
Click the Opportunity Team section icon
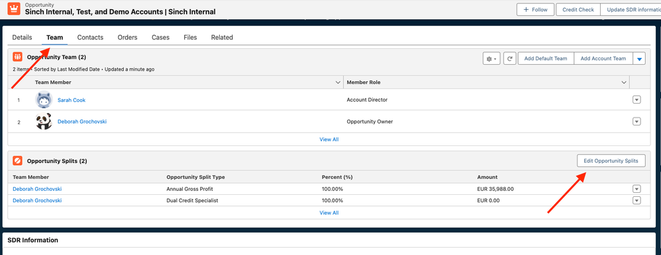coord(17,57)
